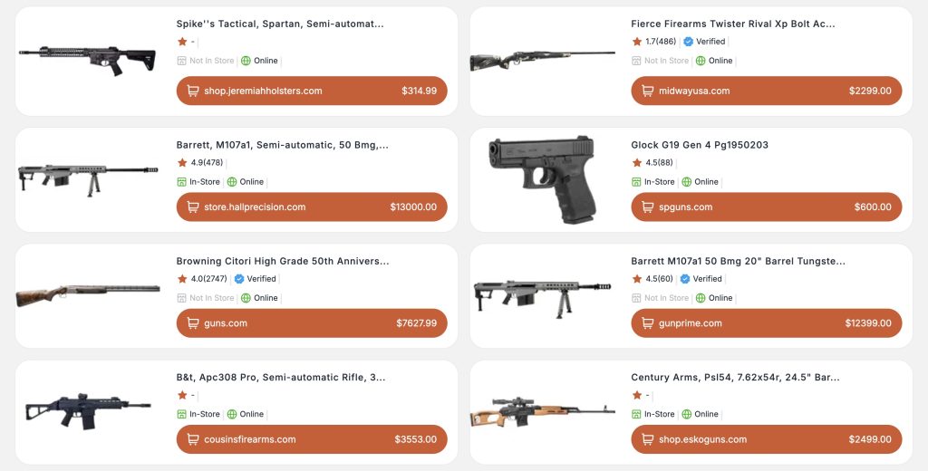Click the Online globe icon for Century Arms Psl54
This screenshot has width=928, height=471.
pyautogui.click(x=701, y=414)
